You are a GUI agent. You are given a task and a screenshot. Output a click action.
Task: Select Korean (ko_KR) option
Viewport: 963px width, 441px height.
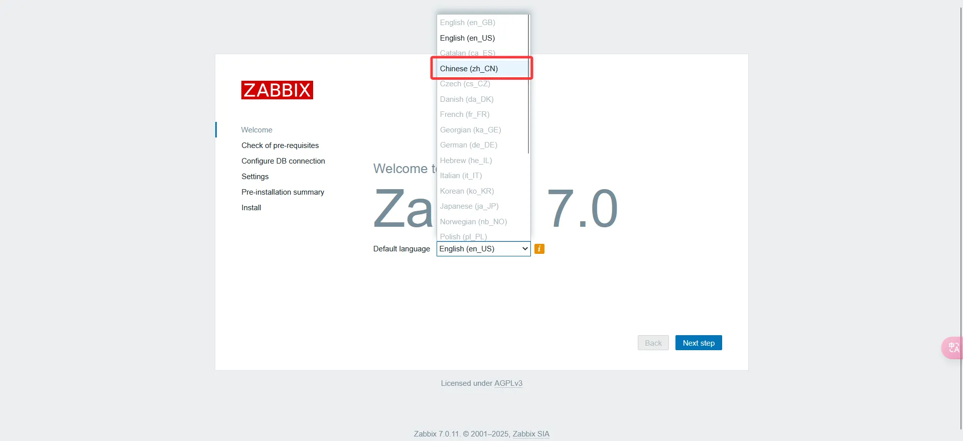point(482,191)
